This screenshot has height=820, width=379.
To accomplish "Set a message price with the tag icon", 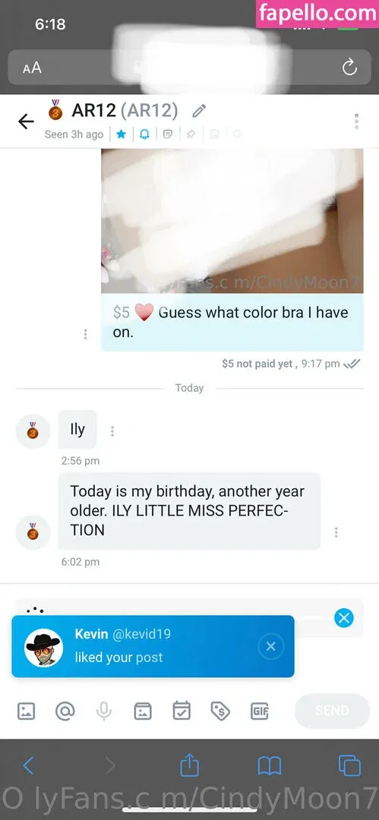I will (220, 710).
